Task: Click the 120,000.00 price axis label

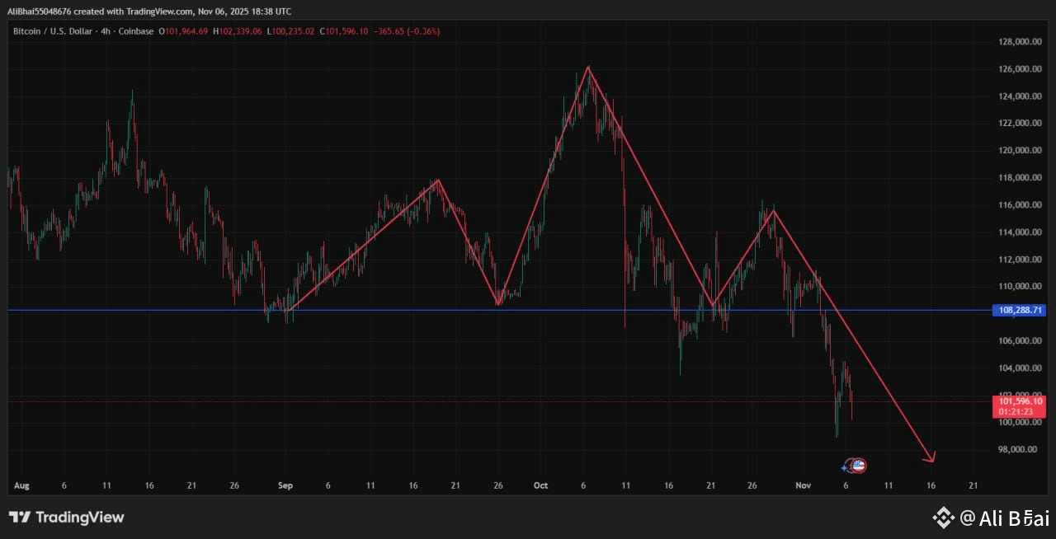Action: pos(1020,151)
